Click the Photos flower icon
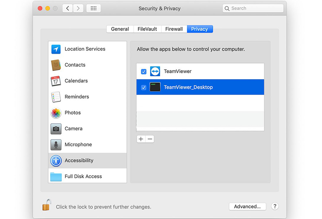Image resolution: width=322 pixels, height=219 pixels. (56, 113)
